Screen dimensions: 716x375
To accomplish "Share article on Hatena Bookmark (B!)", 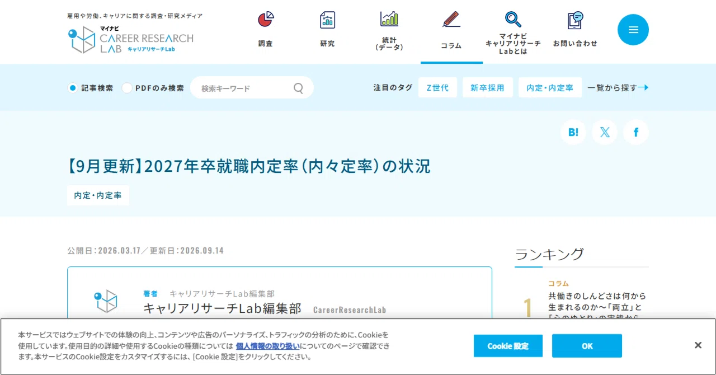I will coord(573,132).
